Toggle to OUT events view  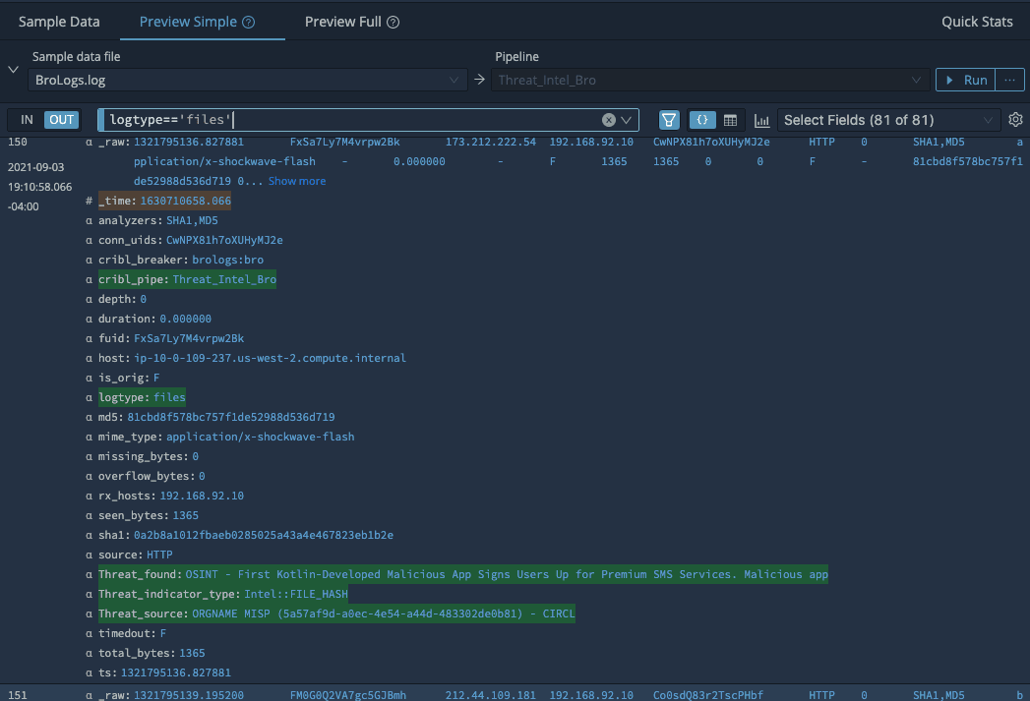pos(62,120)
